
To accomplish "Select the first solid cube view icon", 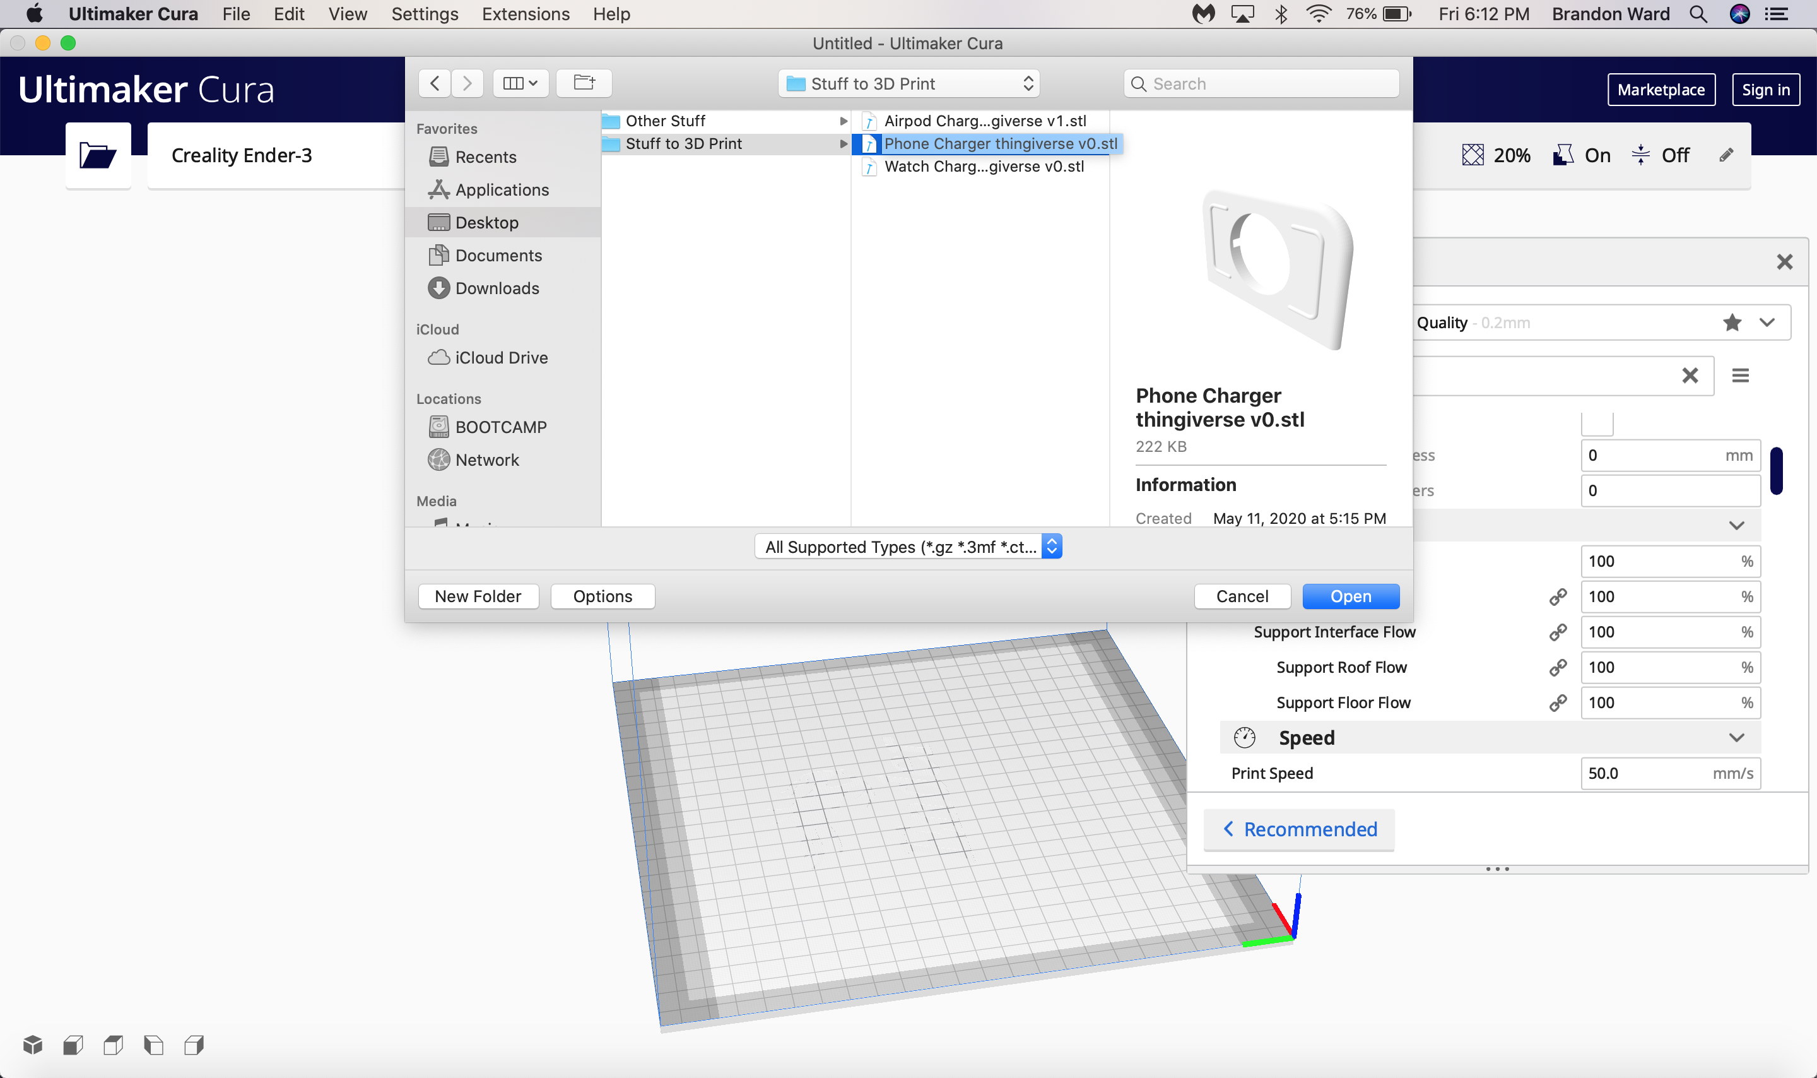I will click(x=32, y=1045).
